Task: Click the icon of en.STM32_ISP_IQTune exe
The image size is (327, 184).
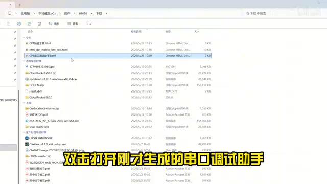Action: [27, 121]
